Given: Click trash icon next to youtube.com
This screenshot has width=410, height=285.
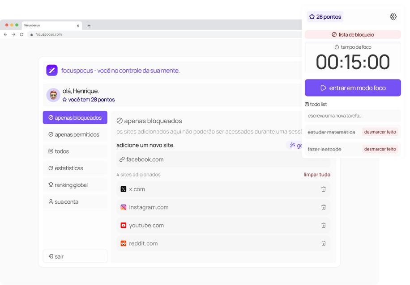Looking at the screenshot, I should (323, 226).
